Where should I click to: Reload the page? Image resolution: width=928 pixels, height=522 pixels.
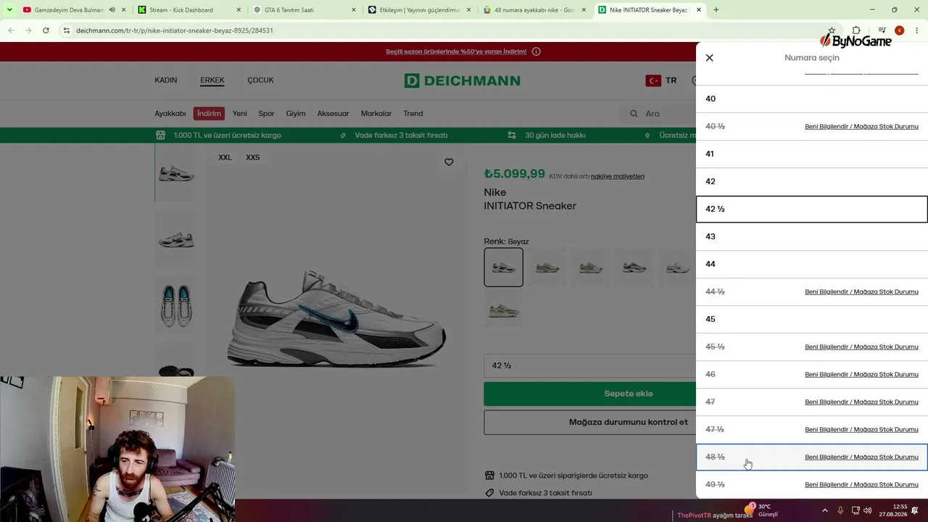tap(46, 30)
